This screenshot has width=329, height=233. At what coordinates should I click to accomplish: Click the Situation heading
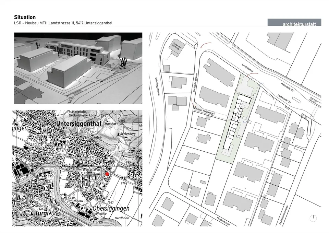[25, 17]
